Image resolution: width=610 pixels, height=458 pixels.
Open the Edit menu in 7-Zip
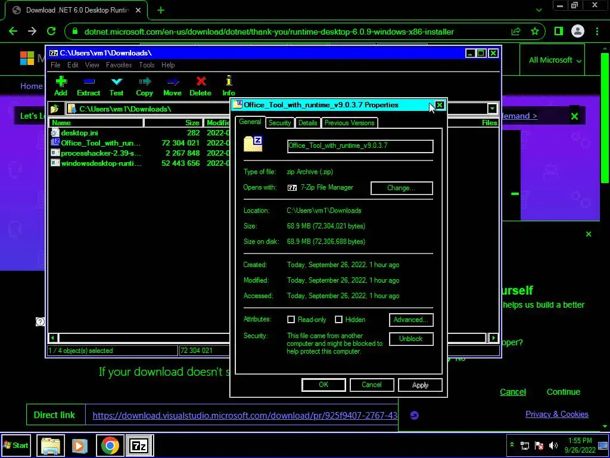tap(73, 64)
